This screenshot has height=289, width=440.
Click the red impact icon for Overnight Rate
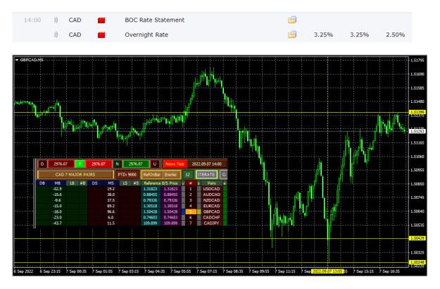pyautogui.click(x=101, y=35)
